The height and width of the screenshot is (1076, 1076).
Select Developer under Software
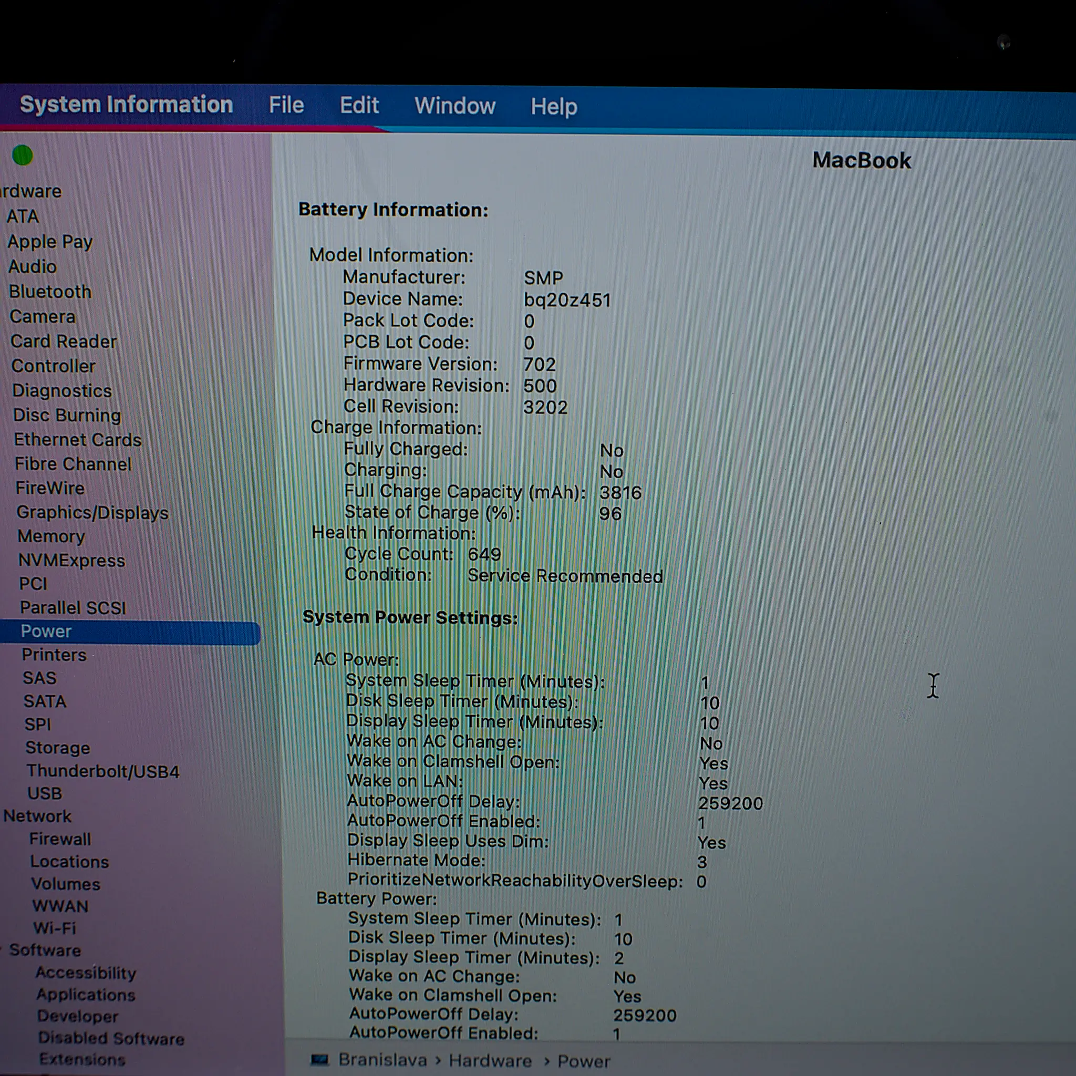(78, 1017)
